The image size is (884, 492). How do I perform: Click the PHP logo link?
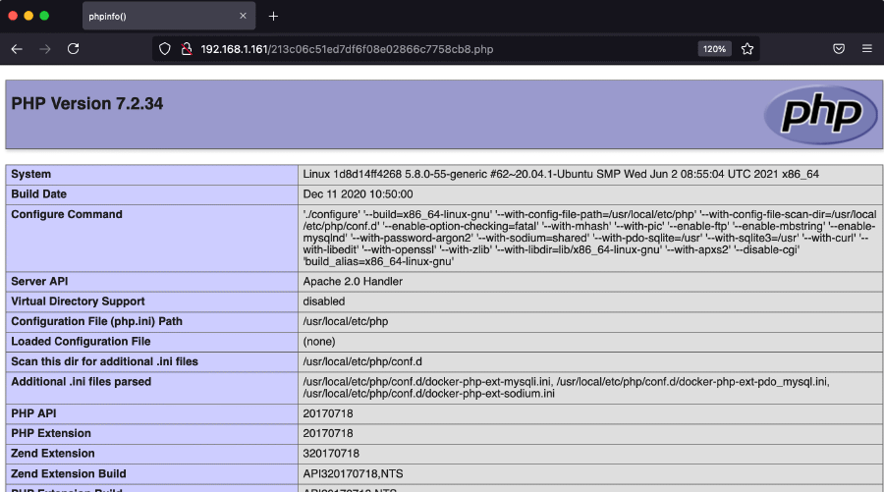point(820,114)
